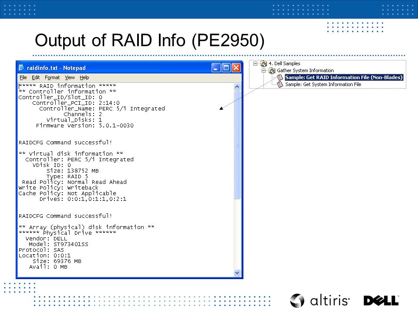Viewport: 418px width, 313px height.
Task: Click the line 'Controller_Name: PERC 5/i Integrated'
Action: click(x=102, y=109)
